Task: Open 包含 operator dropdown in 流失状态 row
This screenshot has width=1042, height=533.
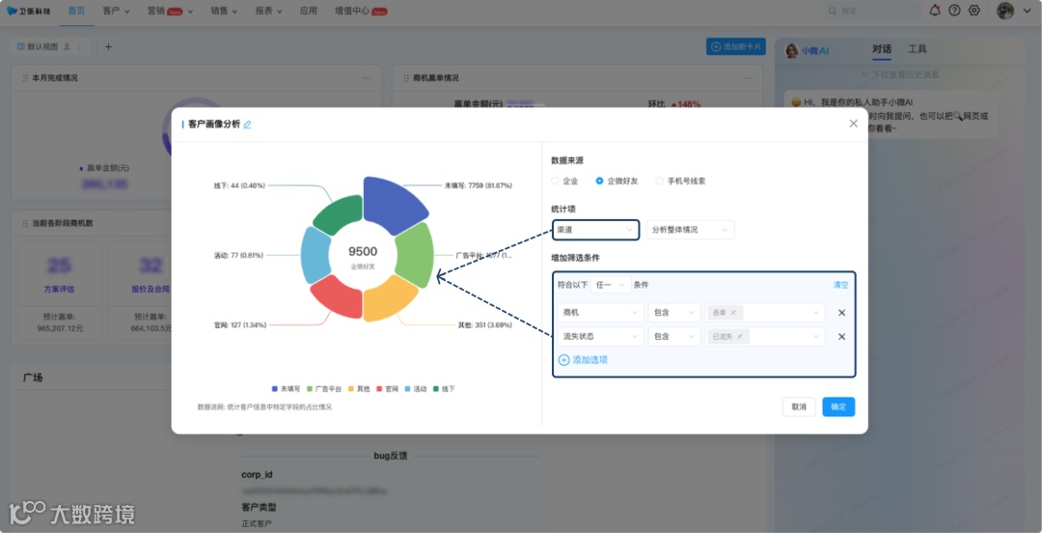Action: pyautogui.click(x=674, y=337)
